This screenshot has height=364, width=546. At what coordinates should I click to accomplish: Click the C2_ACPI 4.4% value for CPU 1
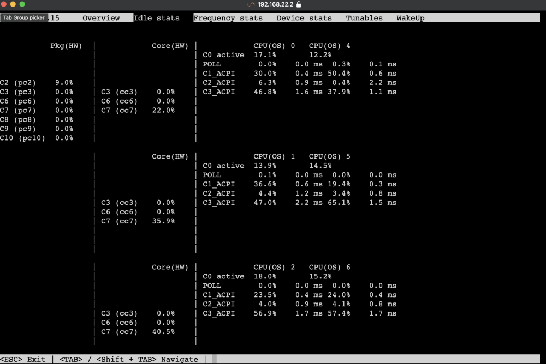[x=267, y=193]
